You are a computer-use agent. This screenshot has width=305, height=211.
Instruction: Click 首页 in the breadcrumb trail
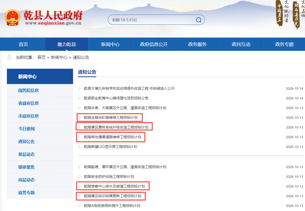[41, 57]
